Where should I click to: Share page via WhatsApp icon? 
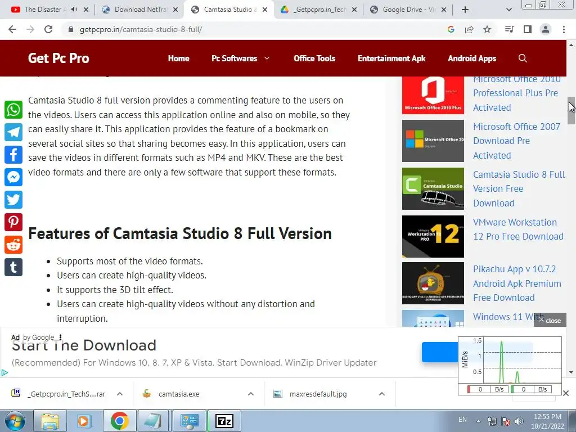tap(13, 110)
